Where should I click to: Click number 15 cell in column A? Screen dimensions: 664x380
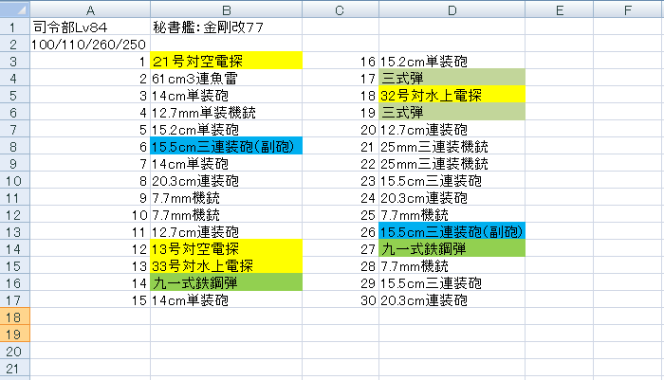pos(90,299)
